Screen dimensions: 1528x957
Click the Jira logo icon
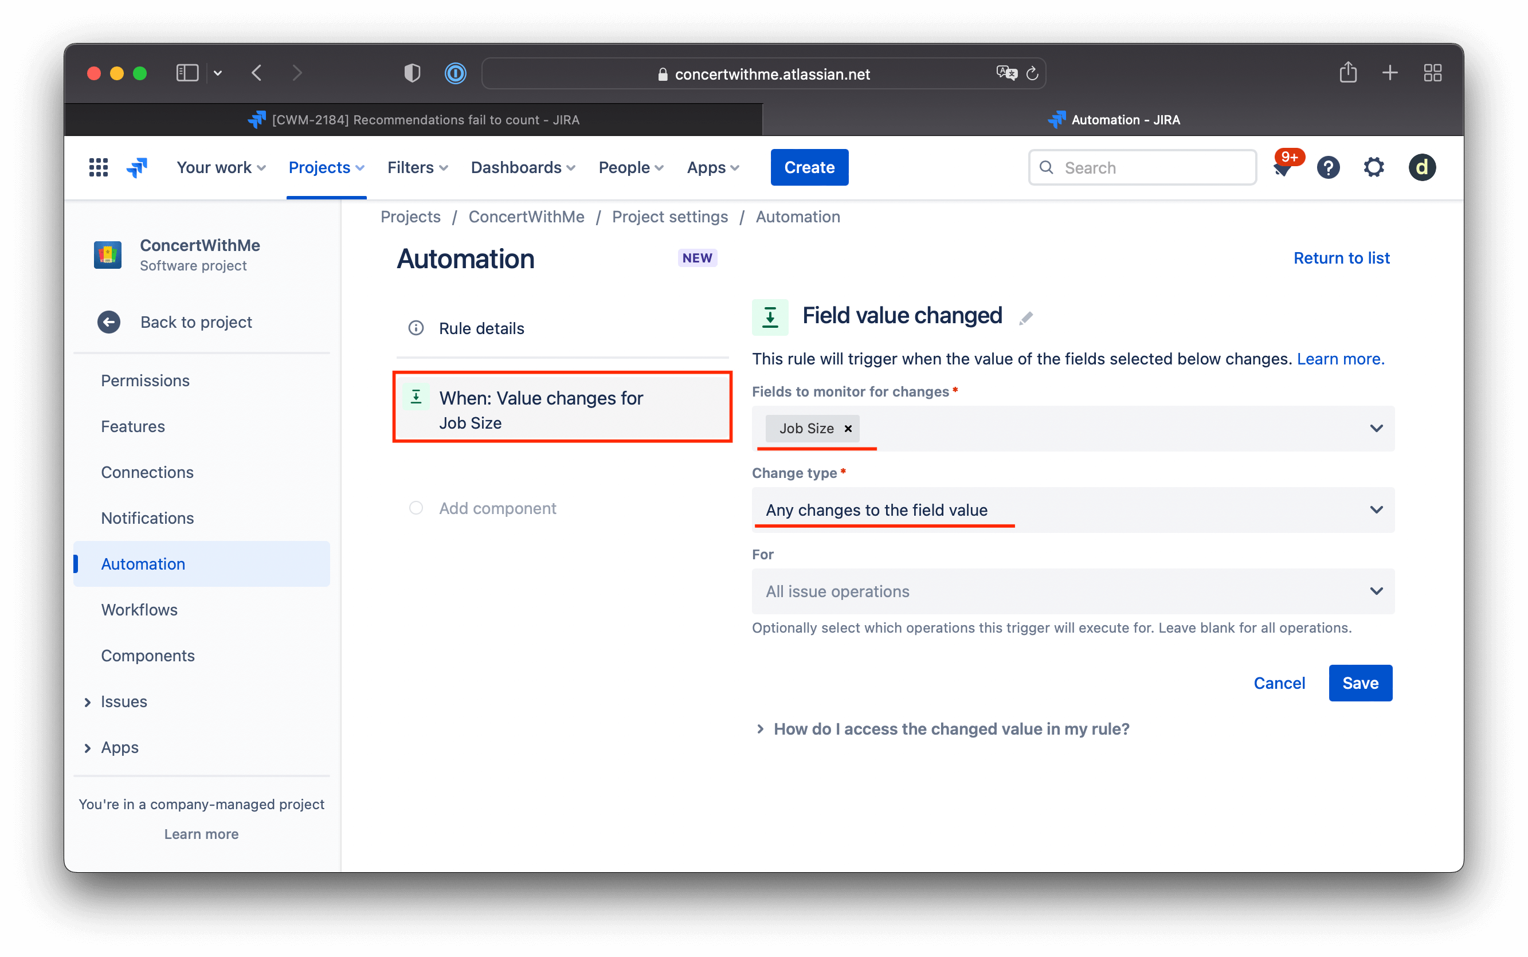(x=137, y=166)
